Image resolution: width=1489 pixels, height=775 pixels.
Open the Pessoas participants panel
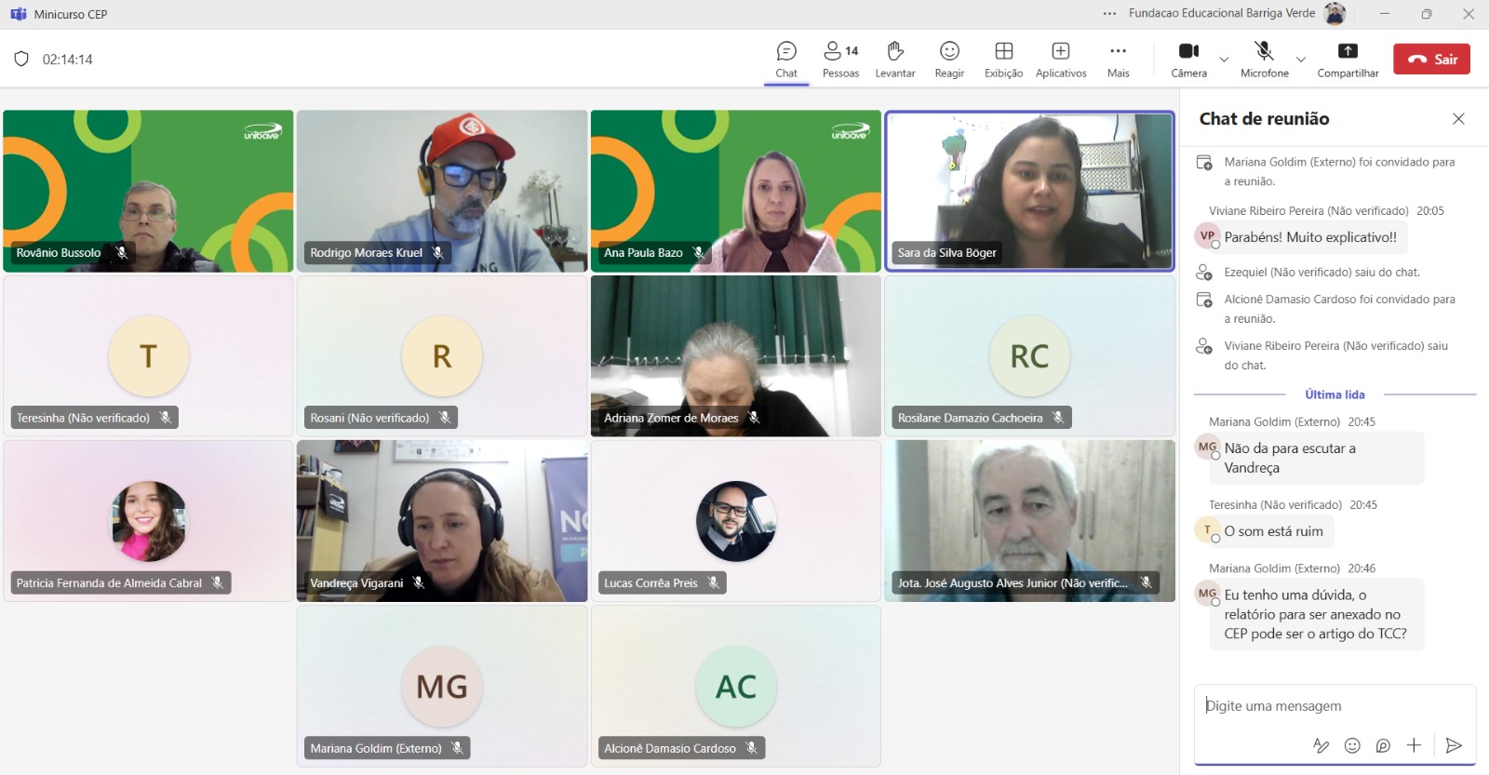point(840,59)
